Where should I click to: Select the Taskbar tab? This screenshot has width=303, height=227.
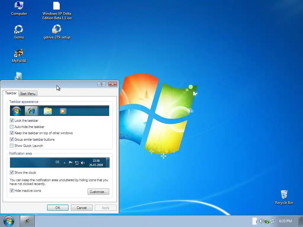tap(11, 93)
